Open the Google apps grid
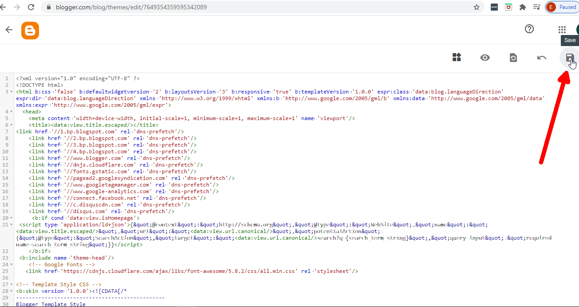The image size is (579, 307). point(562,30)
